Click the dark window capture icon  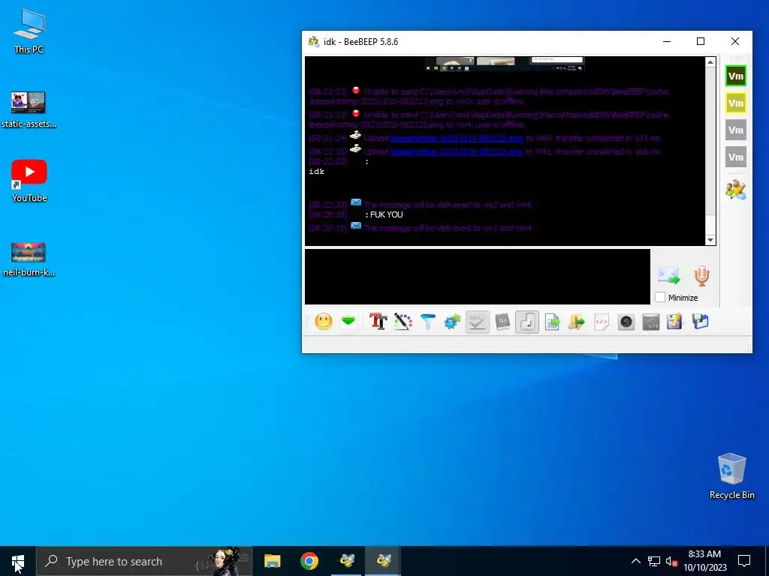651,322
